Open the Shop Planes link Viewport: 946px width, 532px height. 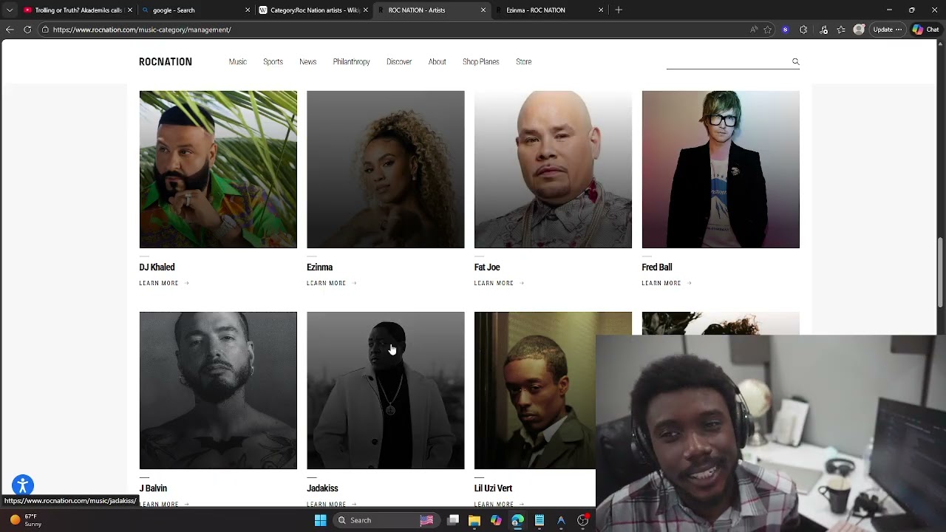[x=481, y=62]
